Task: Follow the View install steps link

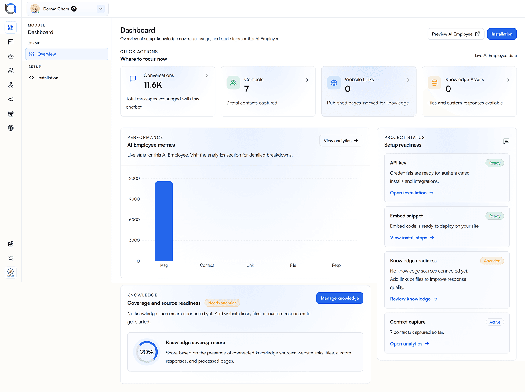Action: [412, 238]
